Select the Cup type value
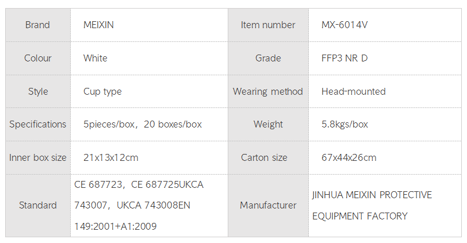 coord(102,91)
